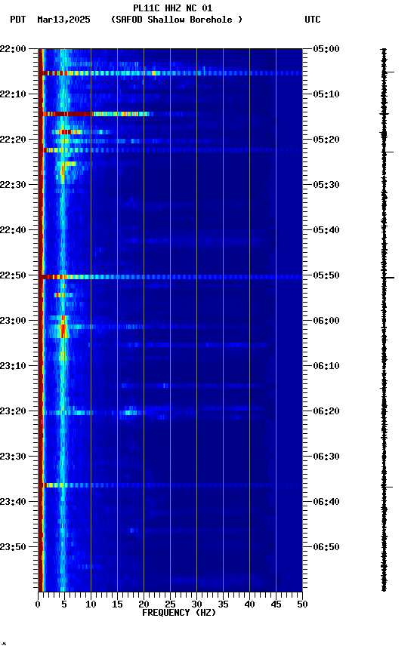Click the 30 Hz frequency axis label
Screen dimensions: 417x652
[196, 604]
